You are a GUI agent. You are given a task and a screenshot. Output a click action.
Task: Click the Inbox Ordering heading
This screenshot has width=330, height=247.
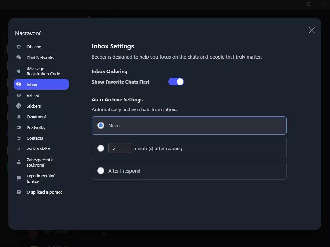(x=110, y=71)
